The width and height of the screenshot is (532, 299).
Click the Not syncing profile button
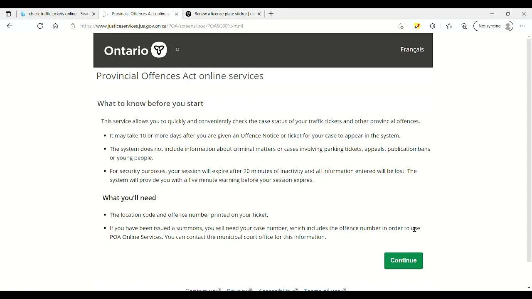493,26
